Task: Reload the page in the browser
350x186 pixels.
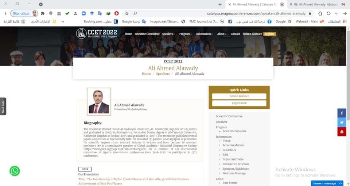Action: [x=328, y=13]
